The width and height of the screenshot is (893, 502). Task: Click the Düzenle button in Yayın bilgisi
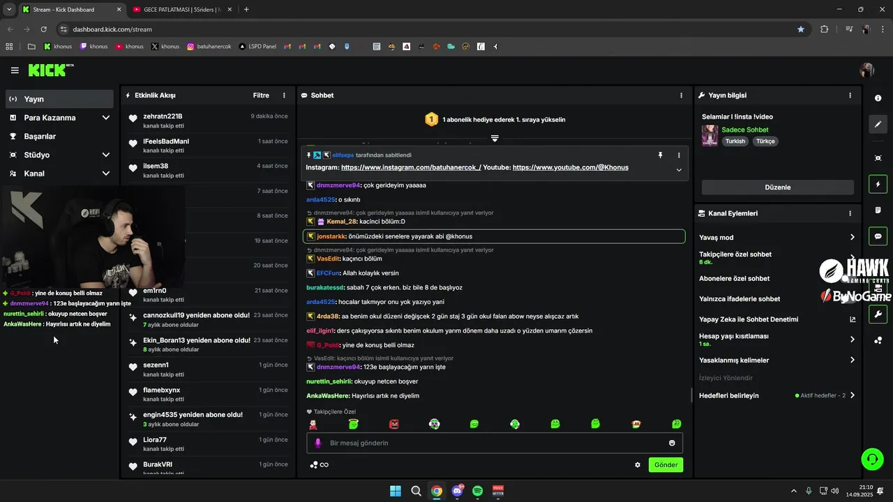[x=778, y=188]
